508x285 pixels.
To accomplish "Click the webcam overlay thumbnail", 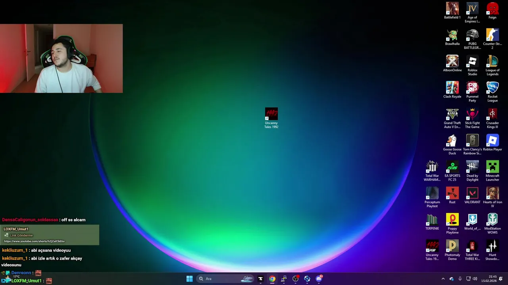I will pyautogui.click(x=62, y=59).
